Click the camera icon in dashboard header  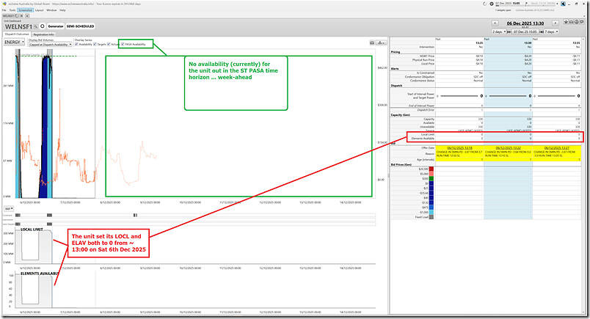571,22
